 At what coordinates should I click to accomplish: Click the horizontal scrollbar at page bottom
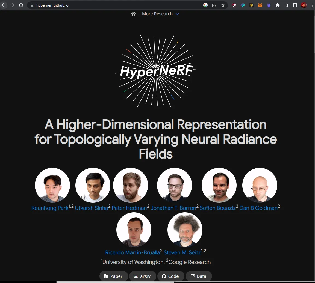tap(115, 282)
